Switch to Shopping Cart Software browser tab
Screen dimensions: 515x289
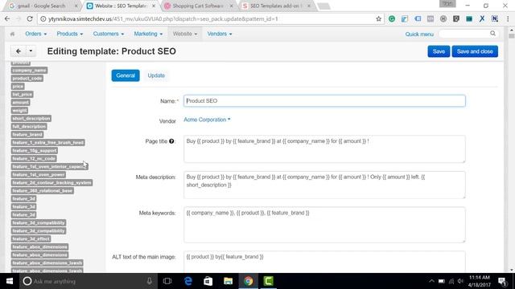tap(198, 6)
